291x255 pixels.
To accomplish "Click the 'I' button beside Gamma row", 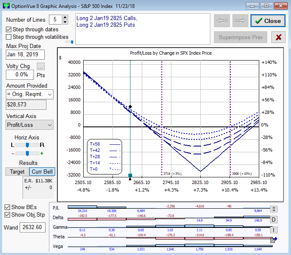I will tap(274, 230).
